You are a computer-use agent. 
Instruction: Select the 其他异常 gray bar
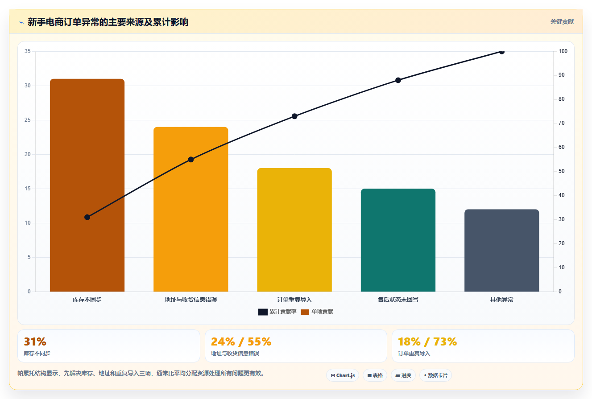click(x=501, y=251)
